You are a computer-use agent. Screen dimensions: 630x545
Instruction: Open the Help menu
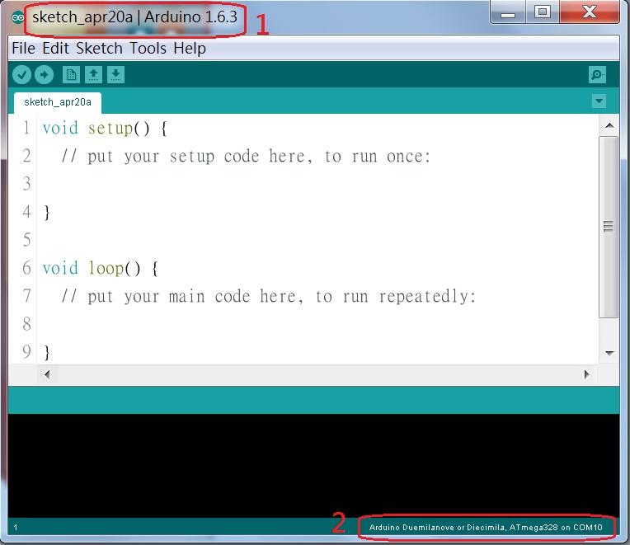[x=190, y=48]
